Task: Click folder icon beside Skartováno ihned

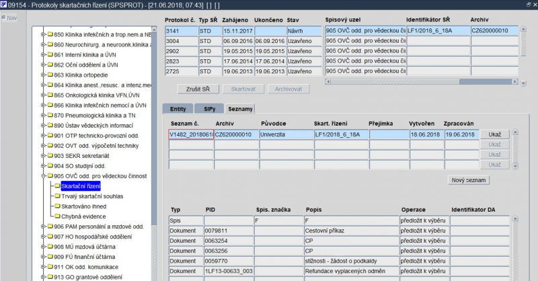Action: tap(56, 206)
